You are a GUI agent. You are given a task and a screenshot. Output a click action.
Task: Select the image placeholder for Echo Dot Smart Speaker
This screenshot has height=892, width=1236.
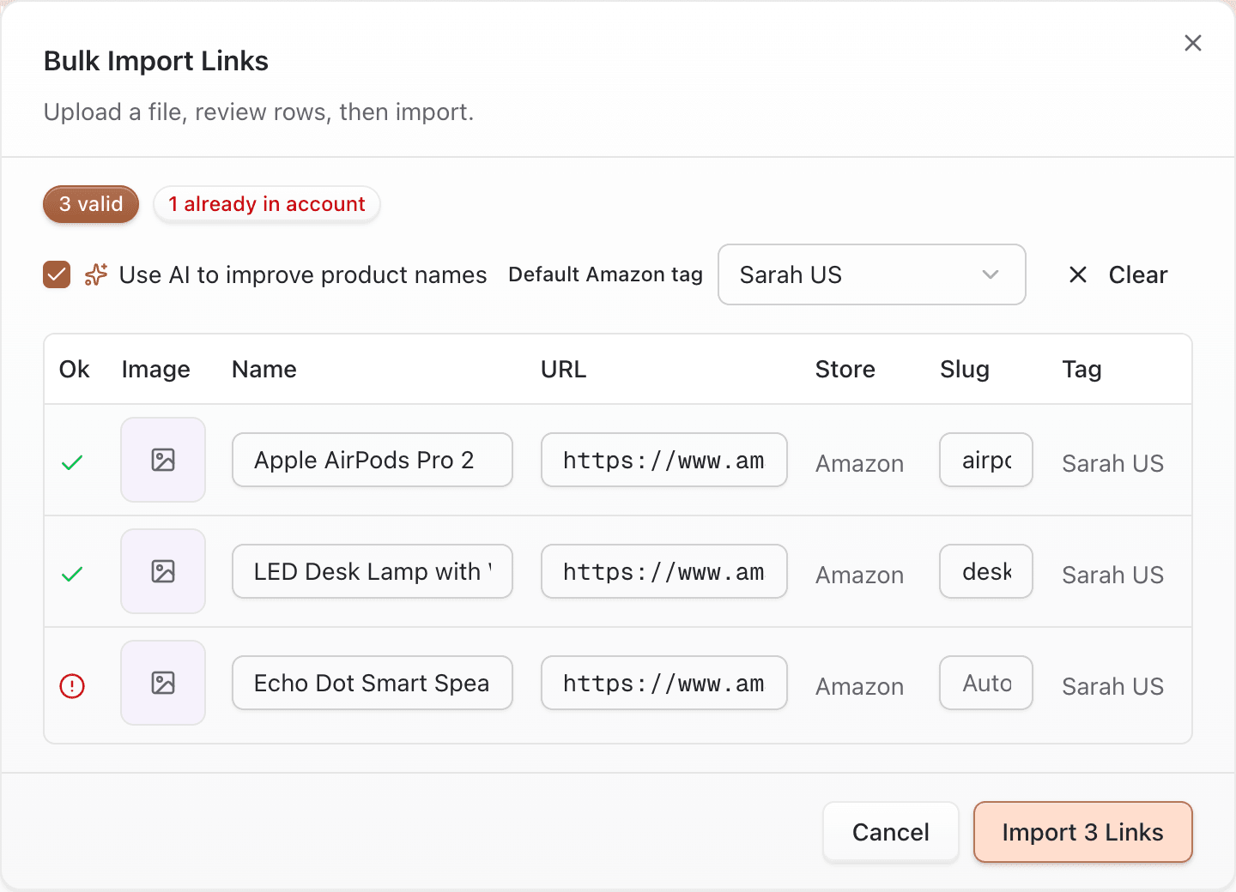coord(163,683)
